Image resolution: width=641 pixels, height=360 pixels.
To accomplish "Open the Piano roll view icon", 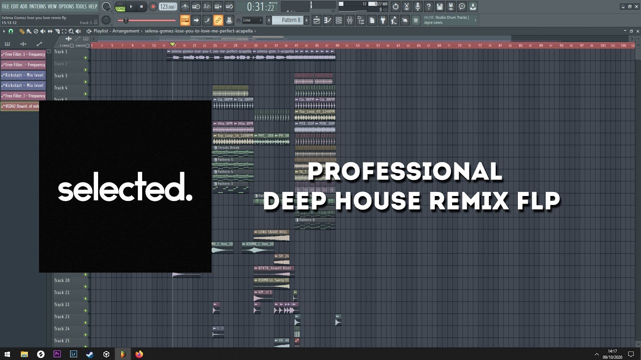I will coord(328,20).
